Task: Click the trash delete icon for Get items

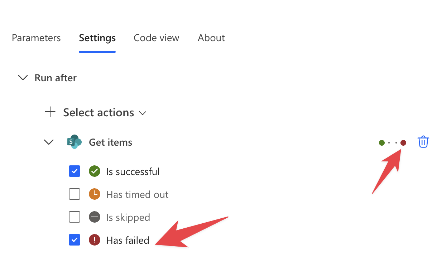Action: [423, 142]
